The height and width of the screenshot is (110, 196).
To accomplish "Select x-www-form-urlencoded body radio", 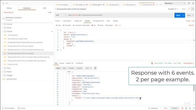I will (x=73, y=25).
